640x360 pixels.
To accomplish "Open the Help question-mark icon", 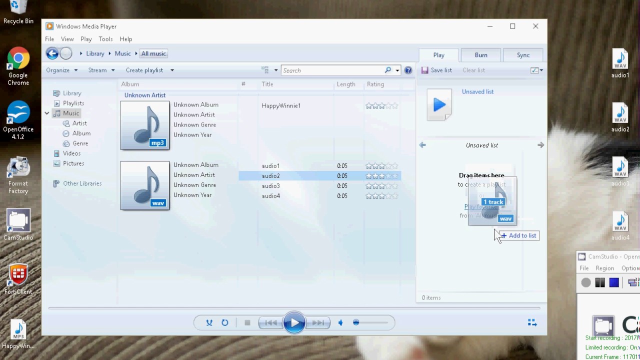I will tap(408, 70).
